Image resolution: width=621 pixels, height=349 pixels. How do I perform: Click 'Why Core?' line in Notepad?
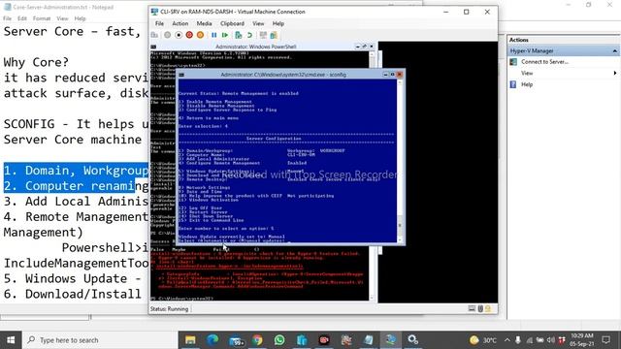click(36, 62)
